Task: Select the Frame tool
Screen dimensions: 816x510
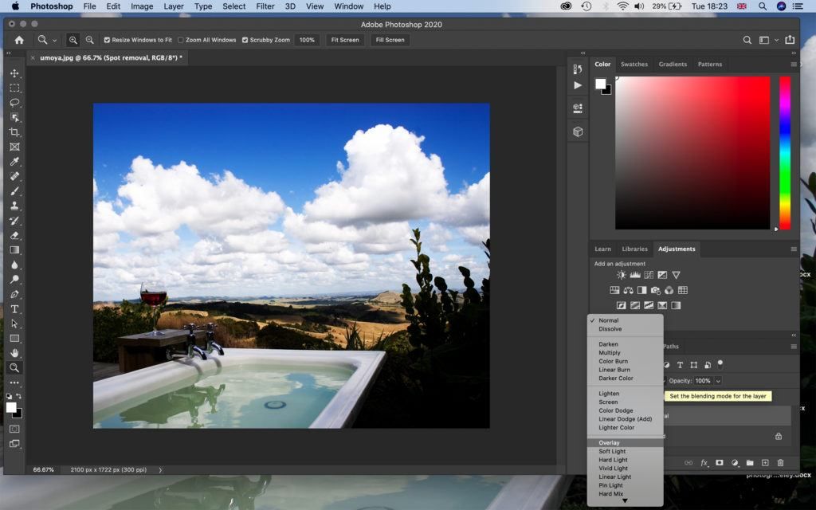Action: [x=14, y=147]
